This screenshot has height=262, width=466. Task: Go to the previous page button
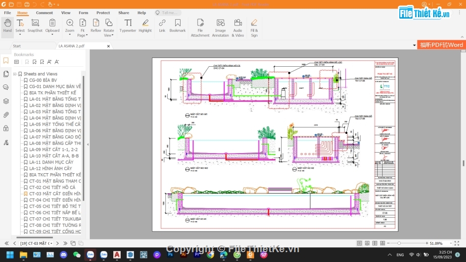point(15,243)
